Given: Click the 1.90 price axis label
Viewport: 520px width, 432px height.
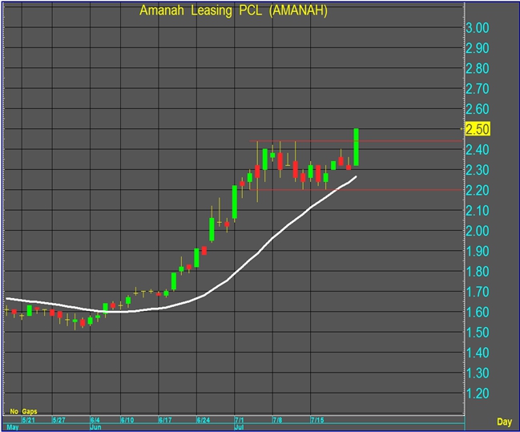Looking at the screenshot, I should click(478, 251).
